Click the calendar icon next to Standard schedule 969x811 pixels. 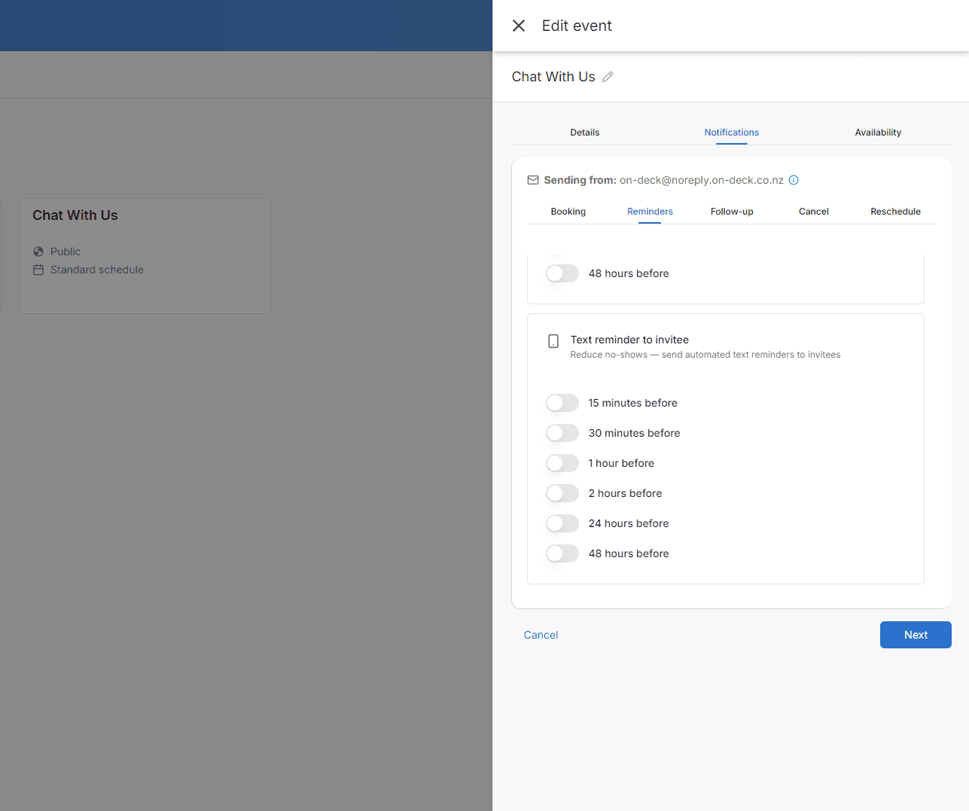coord(38,269)
